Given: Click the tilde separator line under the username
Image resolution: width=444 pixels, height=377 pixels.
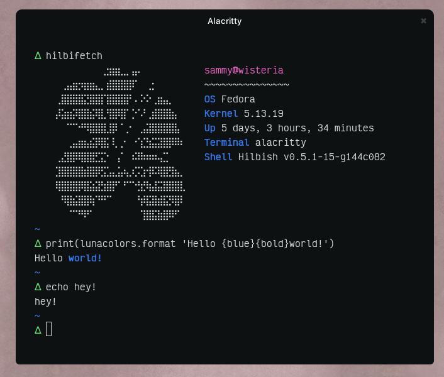Looking at the screenshot, I should (x=247, y=85).
